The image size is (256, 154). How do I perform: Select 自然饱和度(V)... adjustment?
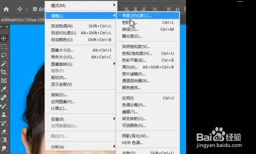(x=148, y=47)
